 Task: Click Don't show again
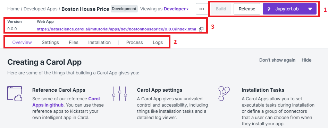coord(277,60)
